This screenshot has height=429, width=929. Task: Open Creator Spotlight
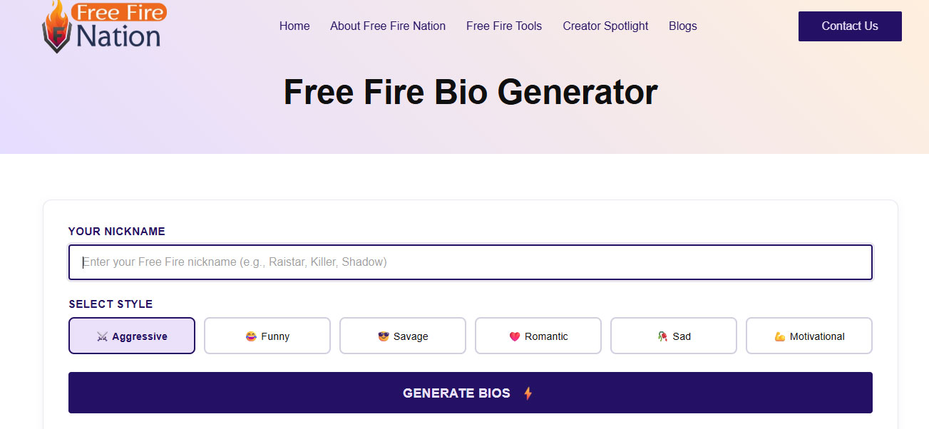click(605, 26)
